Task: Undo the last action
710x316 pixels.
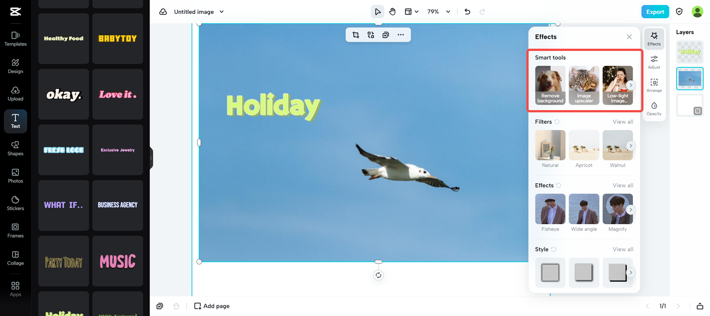Action: 468,12
